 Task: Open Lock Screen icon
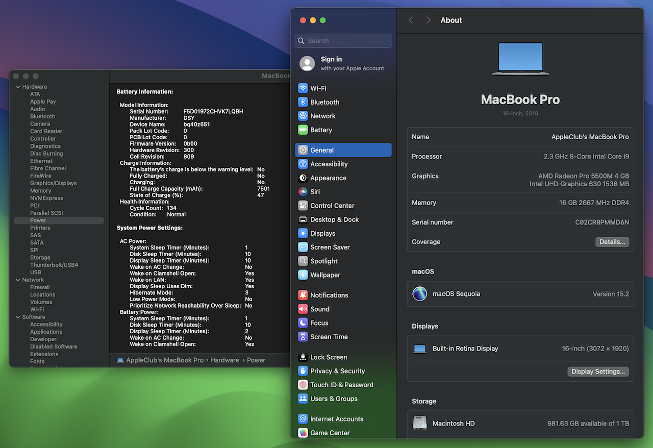click(303, 357)
